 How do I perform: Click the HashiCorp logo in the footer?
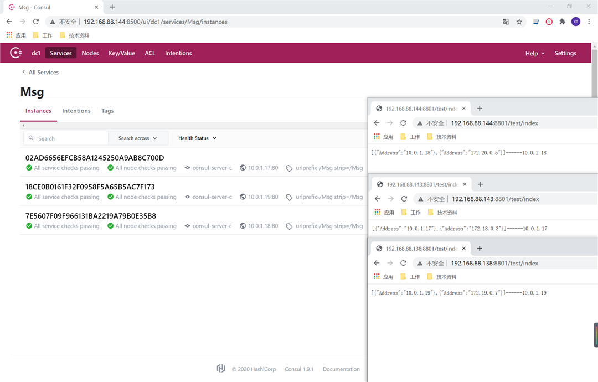221,368
